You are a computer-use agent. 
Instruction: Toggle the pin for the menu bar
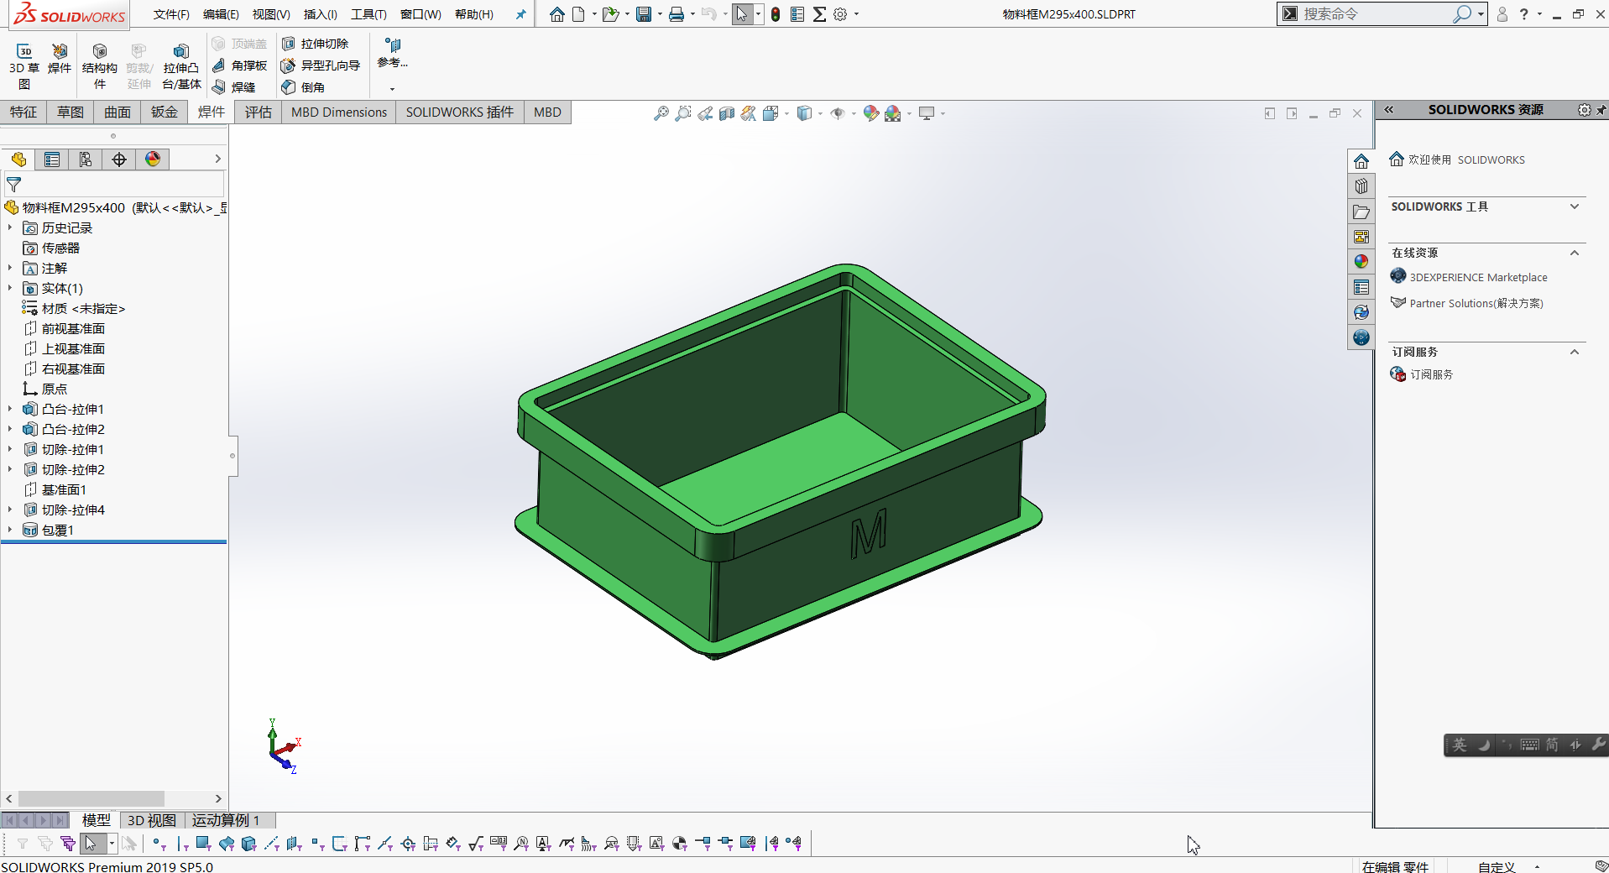point(521,14)
